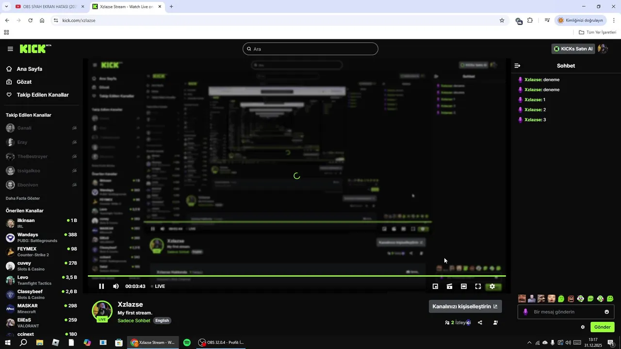The width and height of the screenshot is (621, 349).
Task: Open chat settings gear icon
Action: coord(583,327)
